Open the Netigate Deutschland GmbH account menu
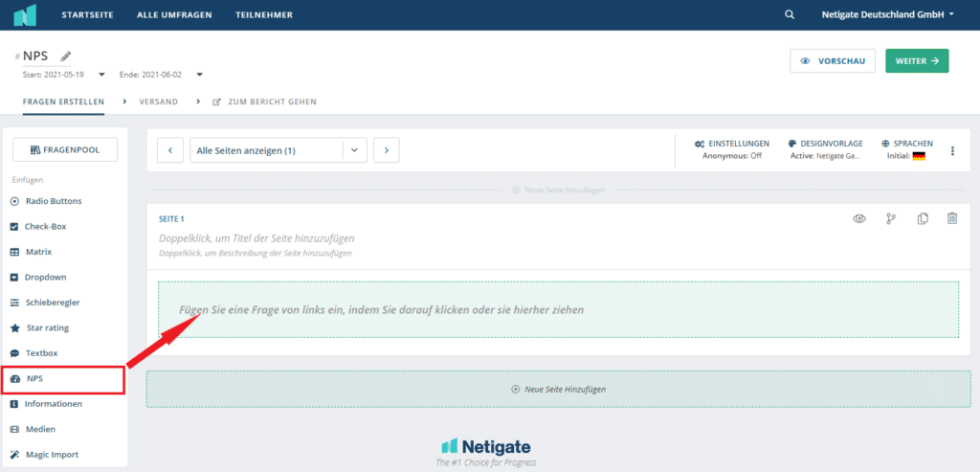Viewport: 980px width, 472px height. 887,15
